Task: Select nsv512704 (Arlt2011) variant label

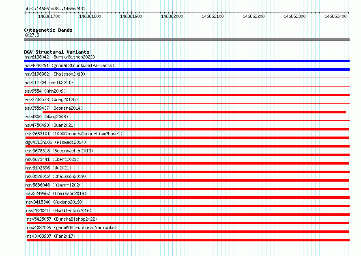Action: 49,82
